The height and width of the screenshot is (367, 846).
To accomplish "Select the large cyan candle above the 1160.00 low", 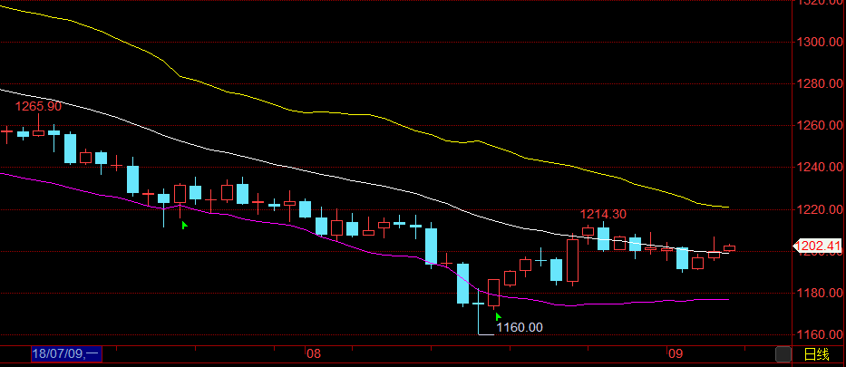I will (x=462, y=283).
